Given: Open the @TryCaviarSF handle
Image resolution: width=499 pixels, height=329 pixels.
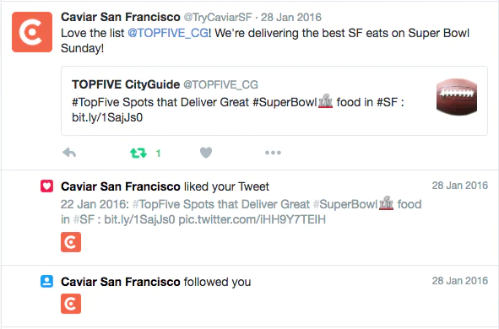Looking at the screenshot, I should 218,17.
